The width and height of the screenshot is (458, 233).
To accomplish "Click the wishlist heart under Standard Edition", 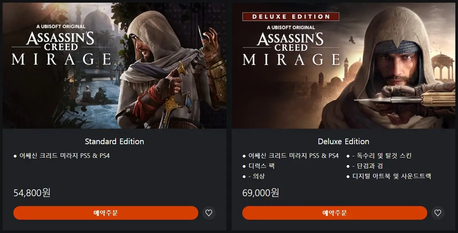I will [x=209, y=213].
